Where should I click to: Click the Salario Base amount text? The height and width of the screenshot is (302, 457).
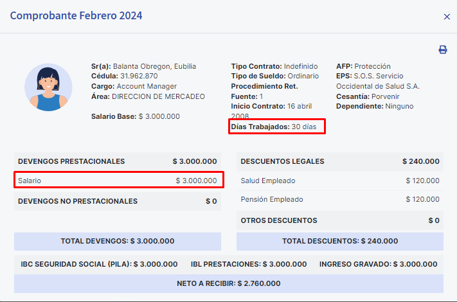[159, 116]
